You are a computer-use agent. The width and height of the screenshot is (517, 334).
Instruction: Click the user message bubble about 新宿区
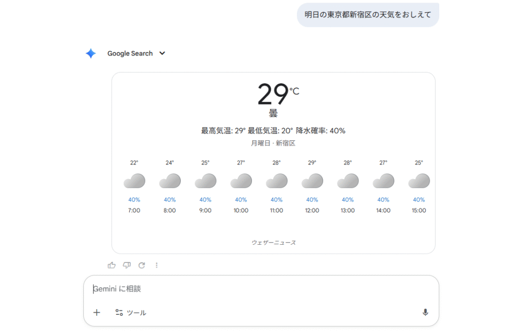(x=368, y=15)
